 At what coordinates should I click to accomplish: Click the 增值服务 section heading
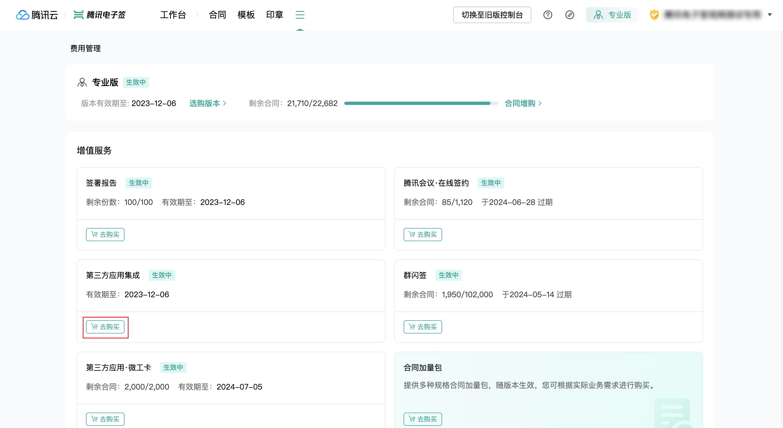(x=94, y=151)
